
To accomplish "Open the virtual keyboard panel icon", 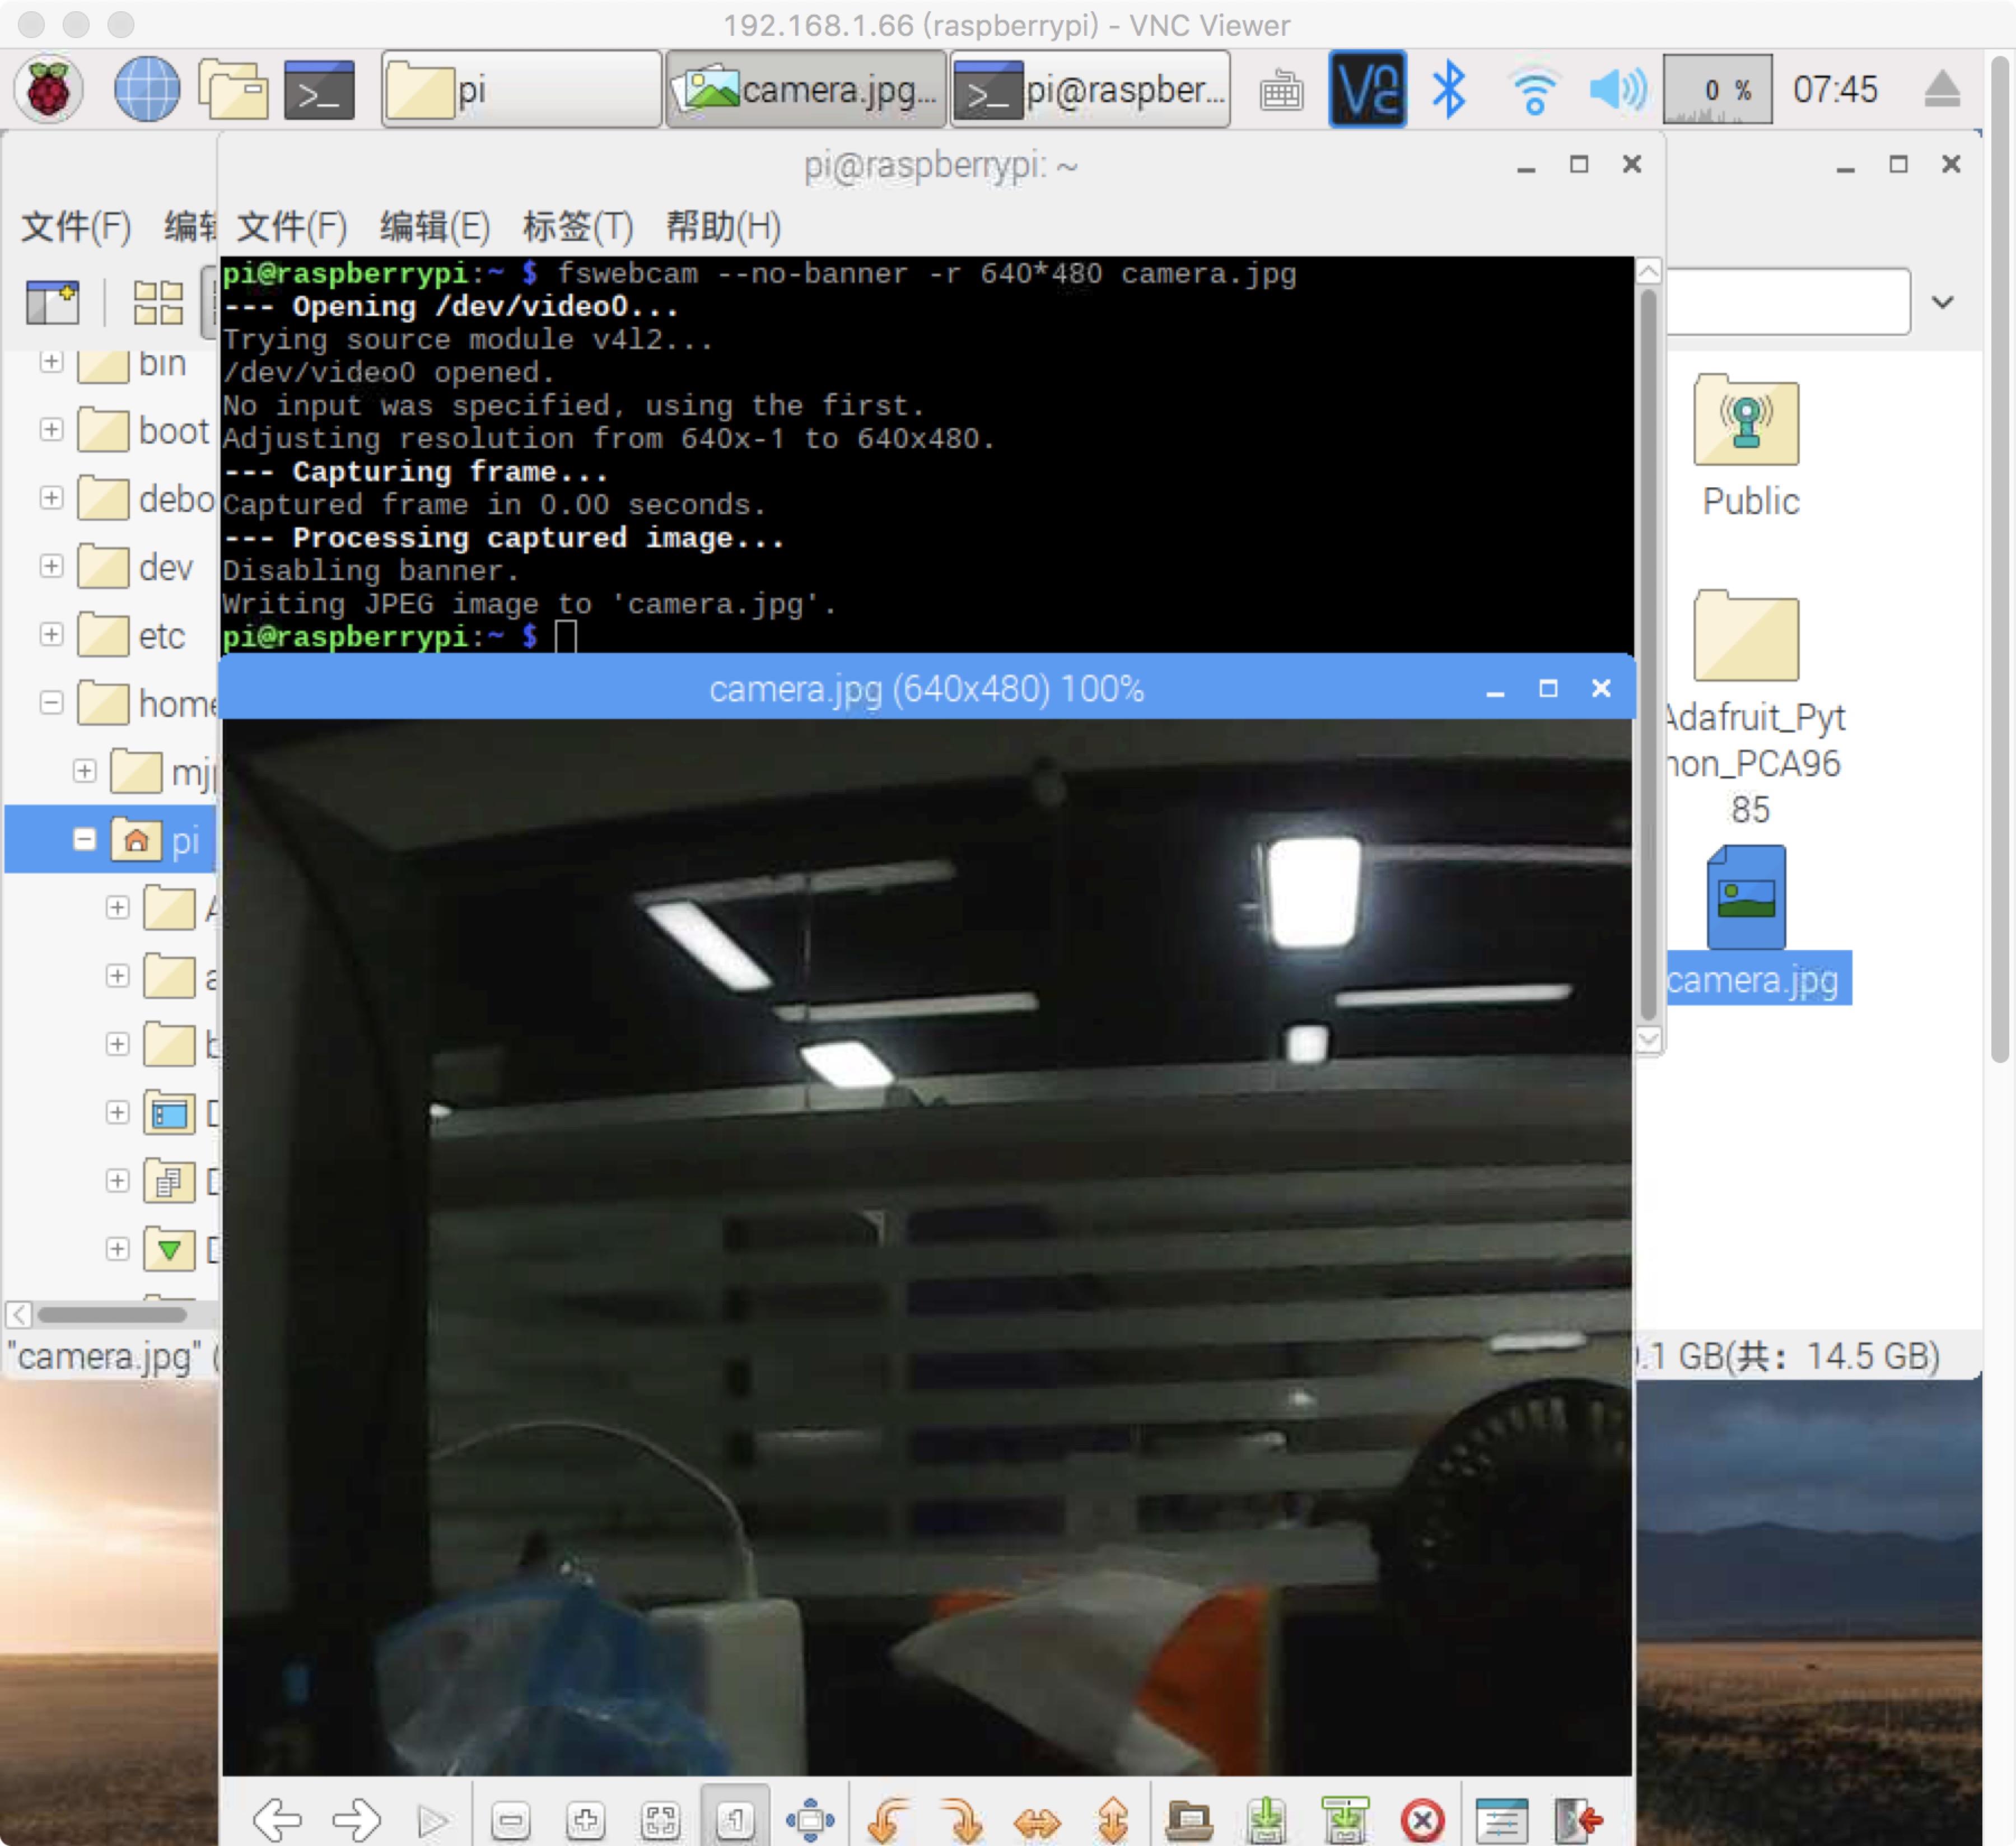I will [1281, 91].
